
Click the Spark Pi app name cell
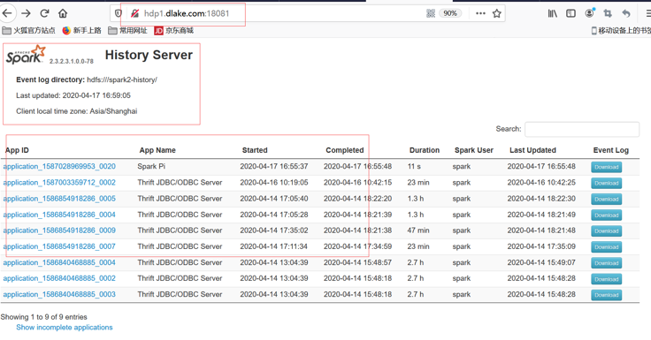151,166
